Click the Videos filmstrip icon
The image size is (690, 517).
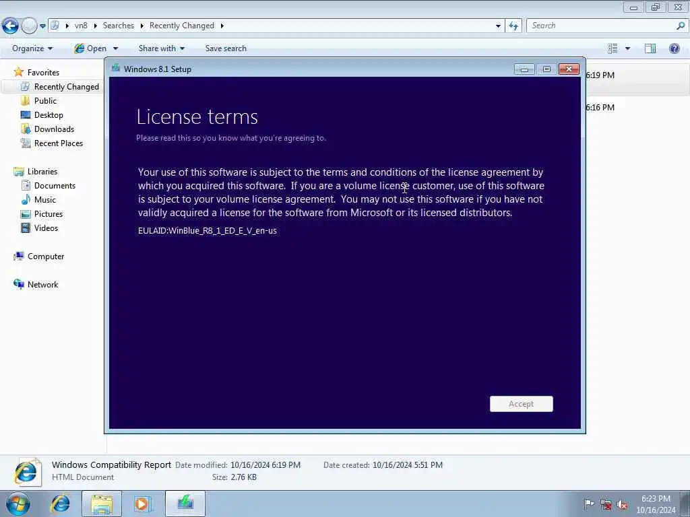point(26,228)
